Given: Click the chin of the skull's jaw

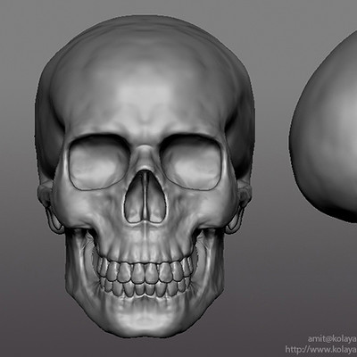Looking at the screenshot, I should tap(145, 320).
